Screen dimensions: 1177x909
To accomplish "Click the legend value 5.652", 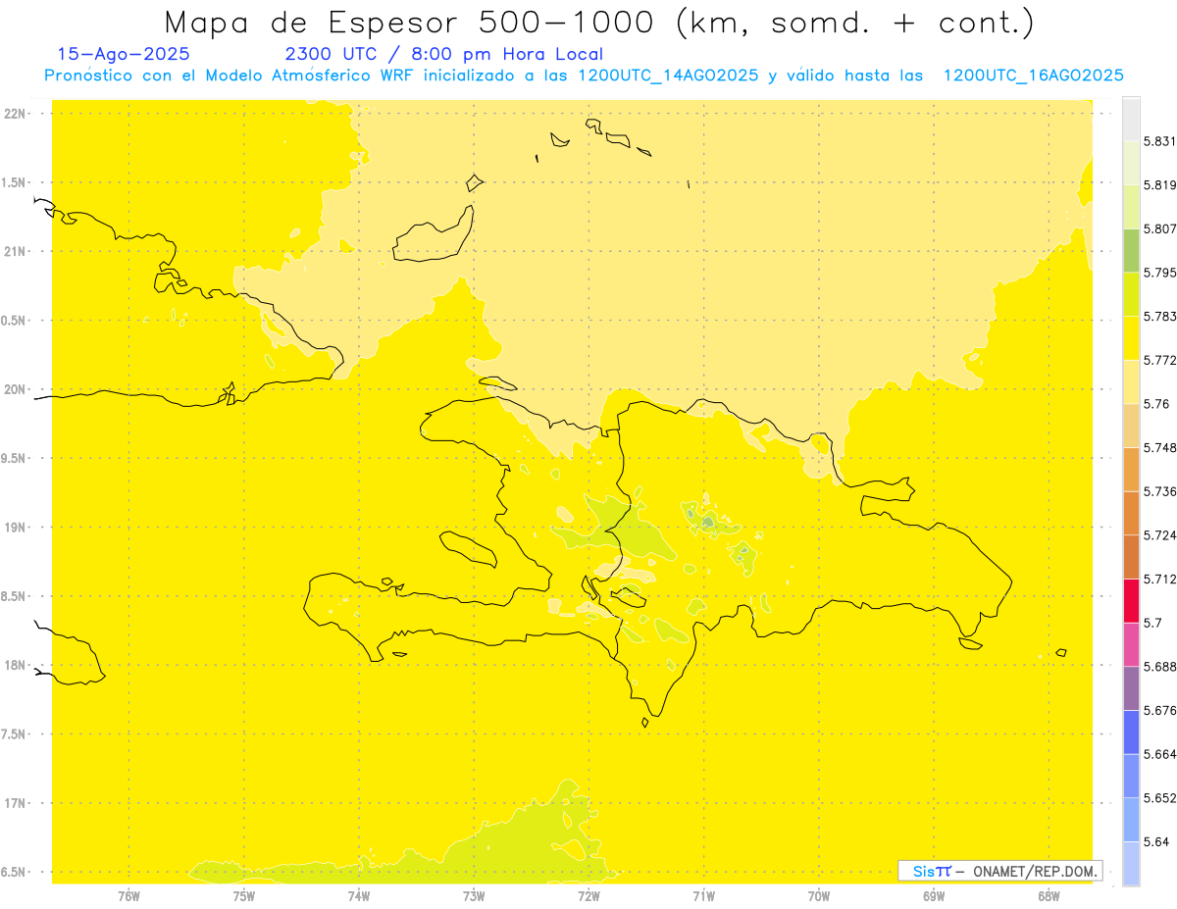I will [x=1159, y=798].
